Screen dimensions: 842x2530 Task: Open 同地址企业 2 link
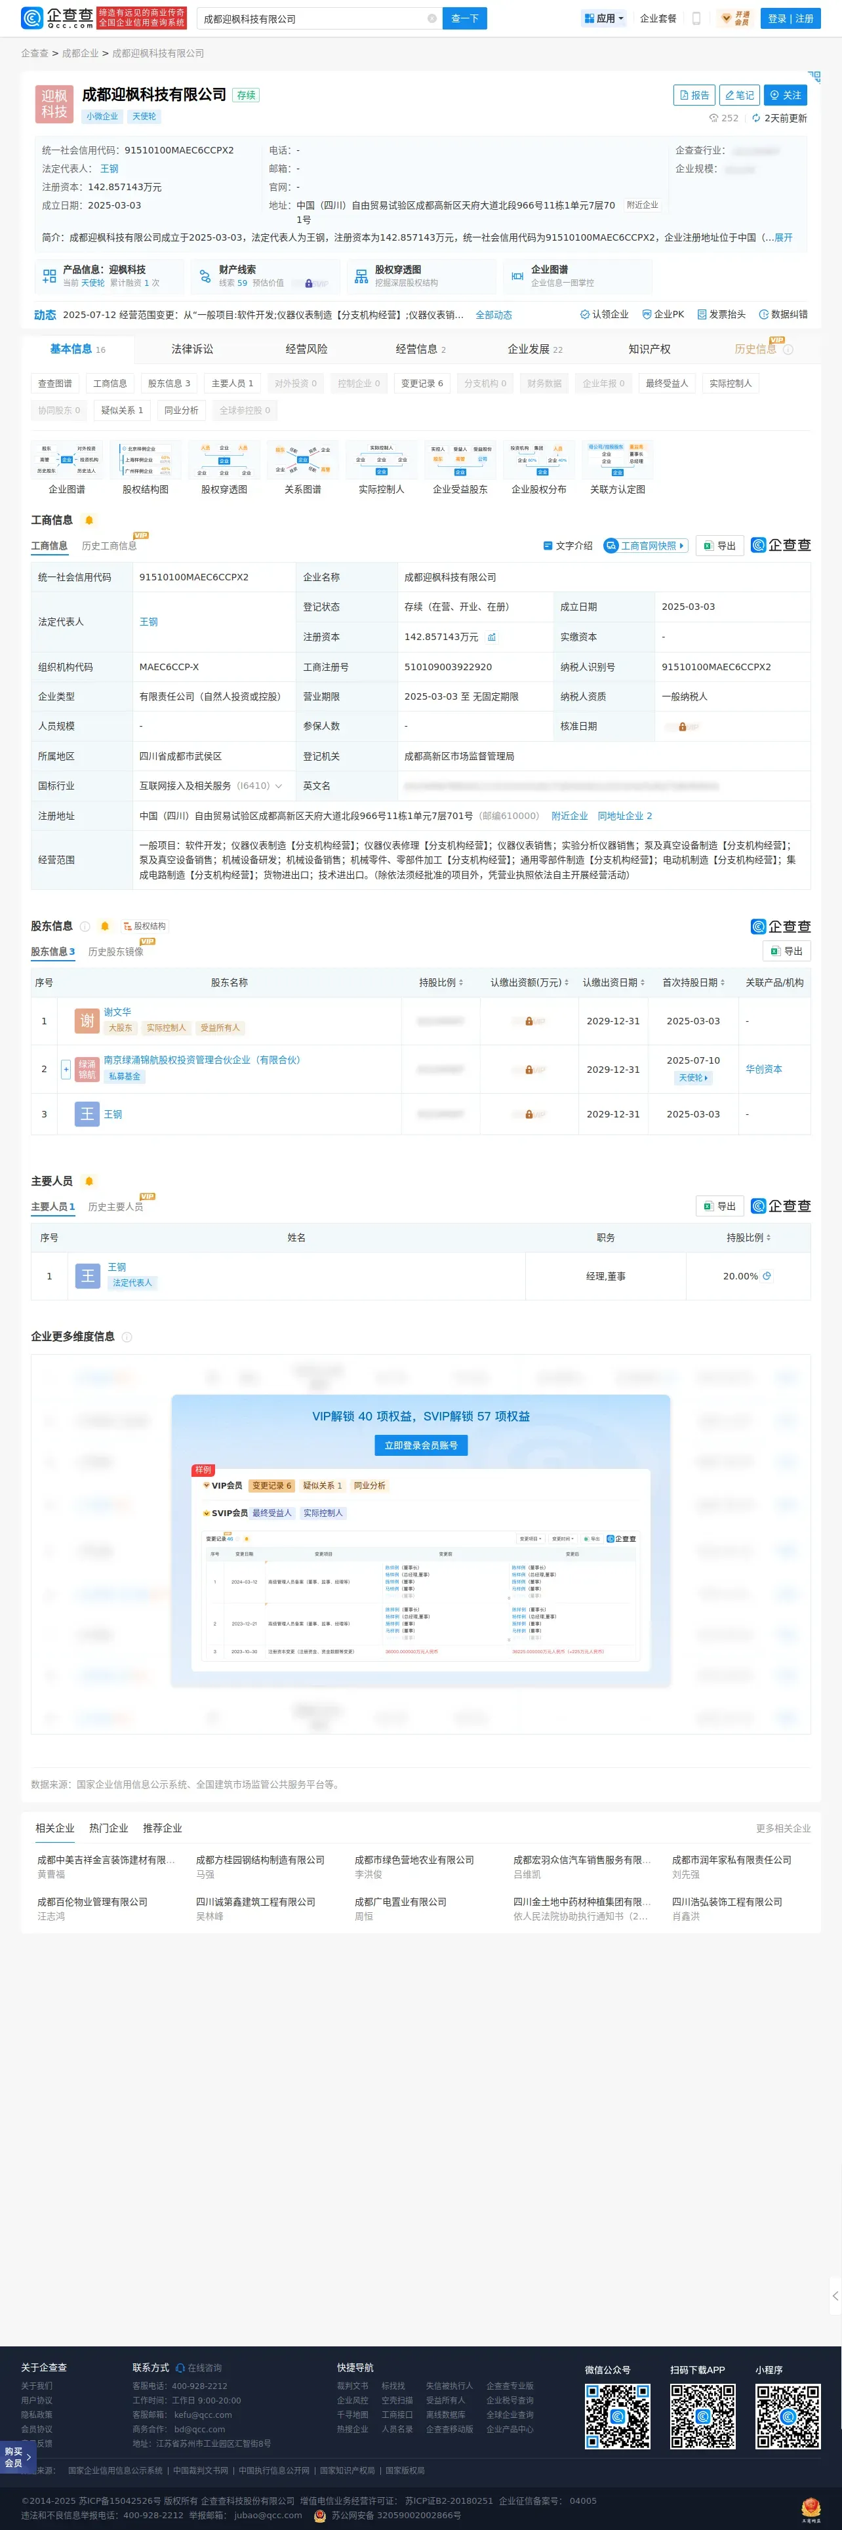pos(625,816)
